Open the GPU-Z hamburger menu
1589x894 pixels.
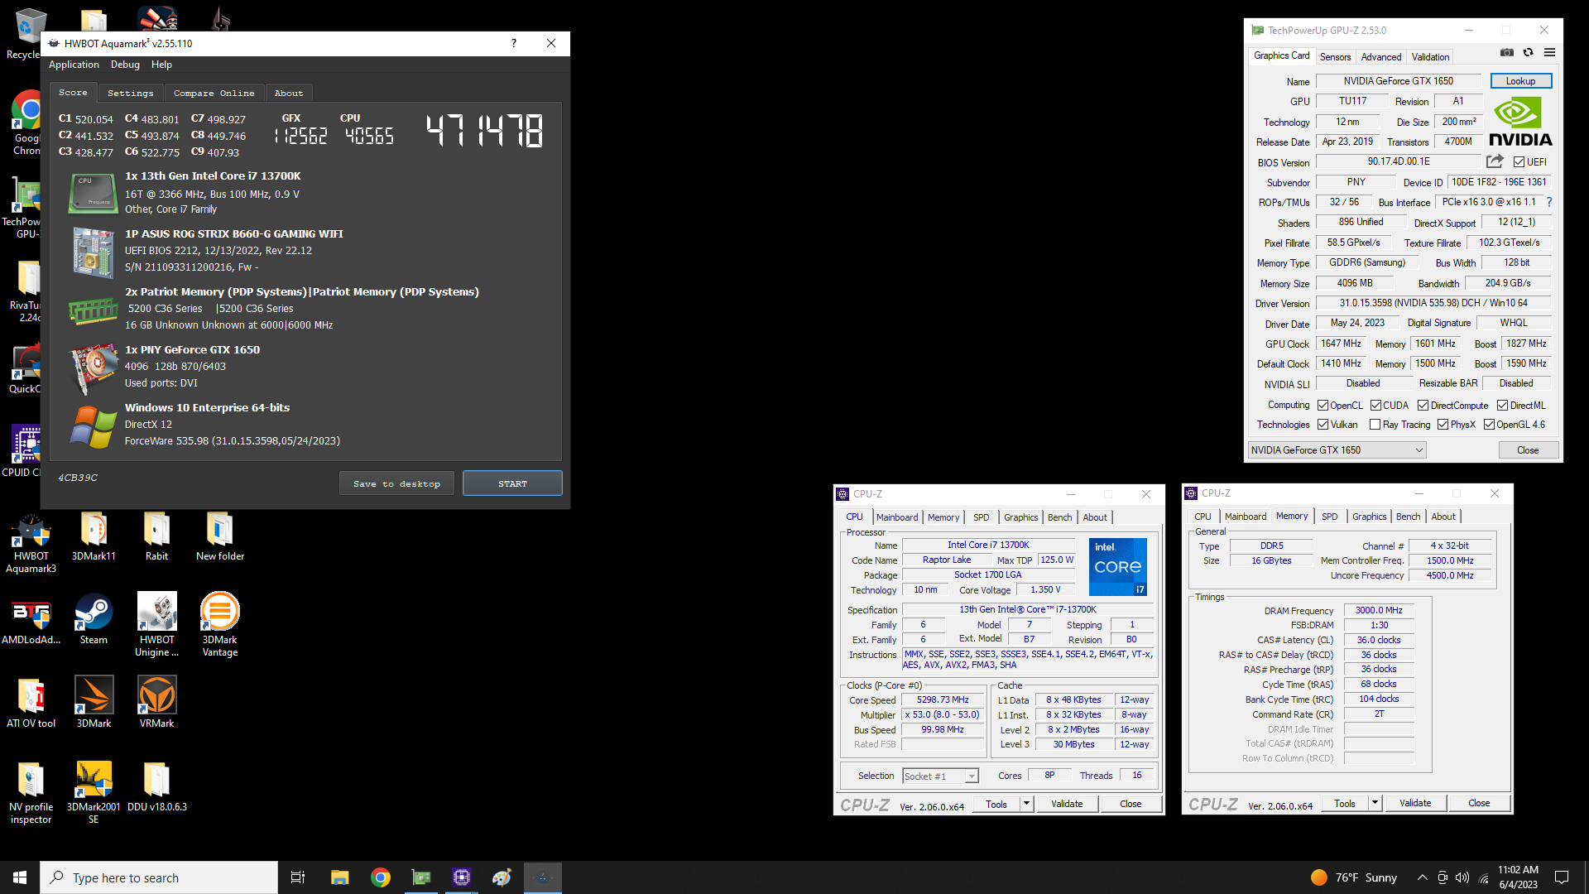tap(1549, 52)
